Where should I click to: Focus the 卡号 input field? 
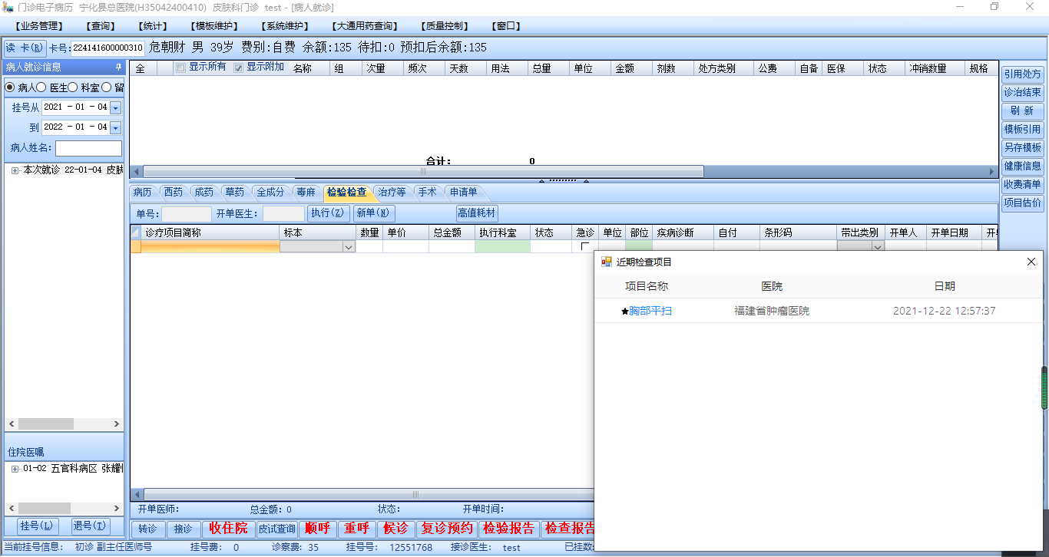pyautogui.click(x=108, y=48)
